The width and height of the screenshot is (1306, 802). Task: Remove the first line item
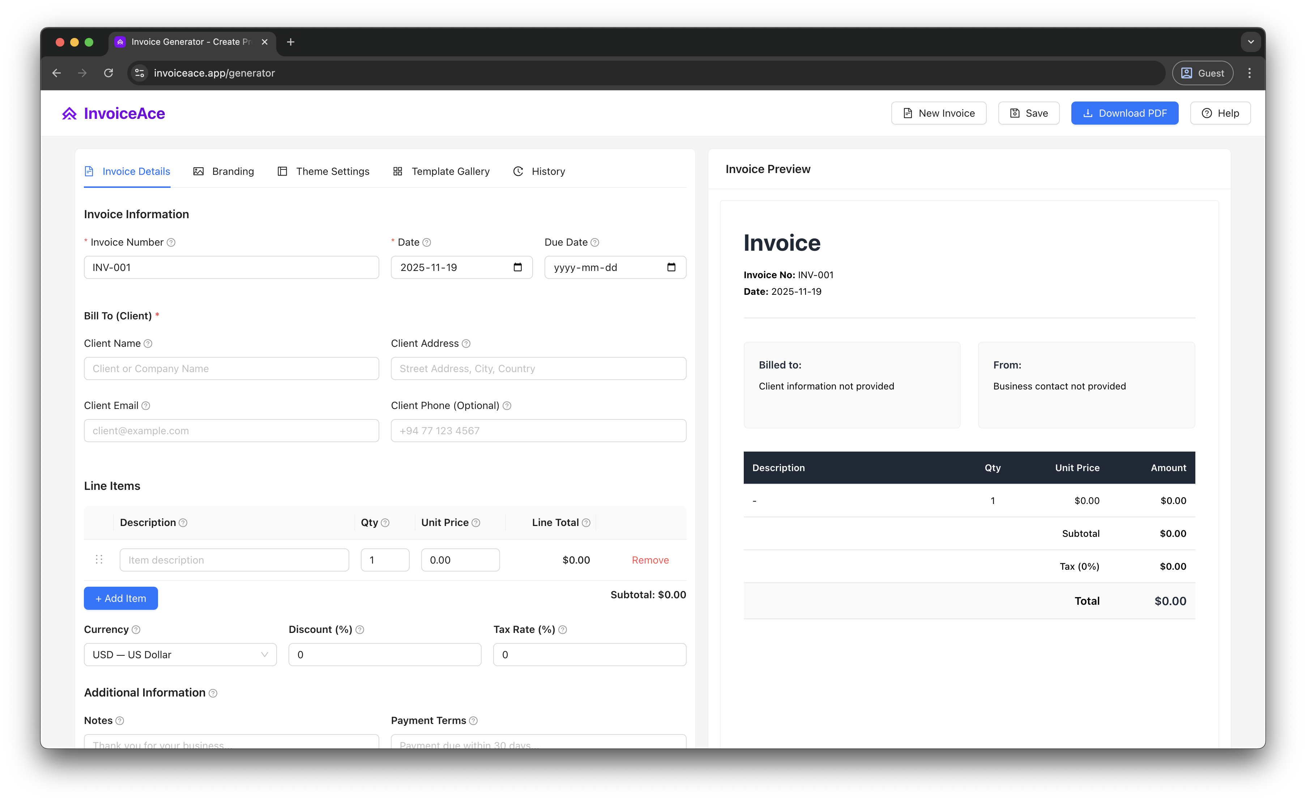(x=650, y=560)
